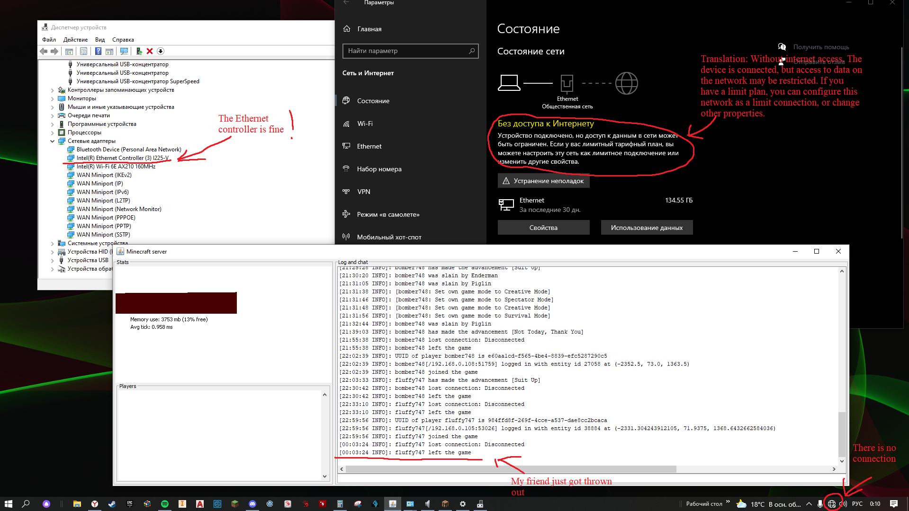909x511 pixels.
Task: Open File Explorer from the taskbar
Action: (77, 504)
